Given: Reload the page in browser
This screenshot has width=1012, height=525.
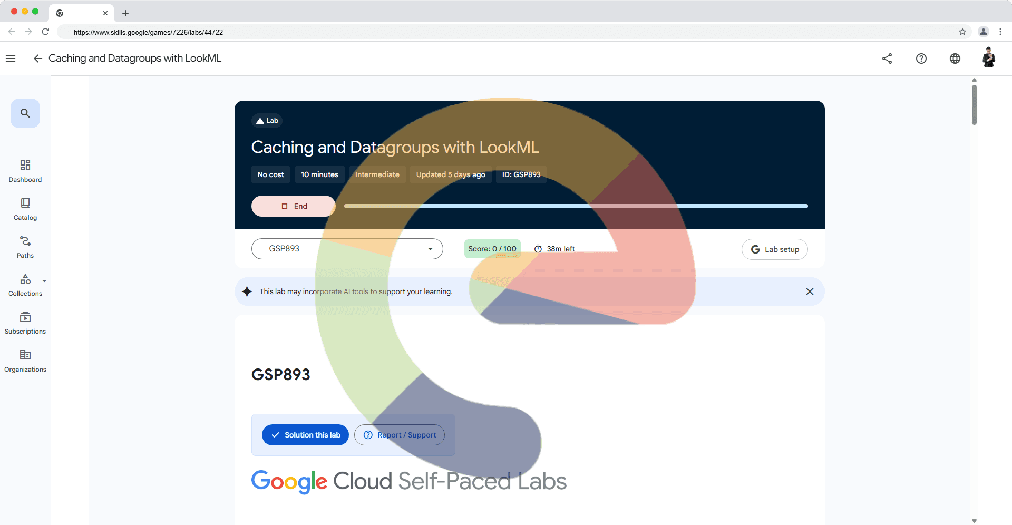Looking at the screenshot, I should 45,32.
